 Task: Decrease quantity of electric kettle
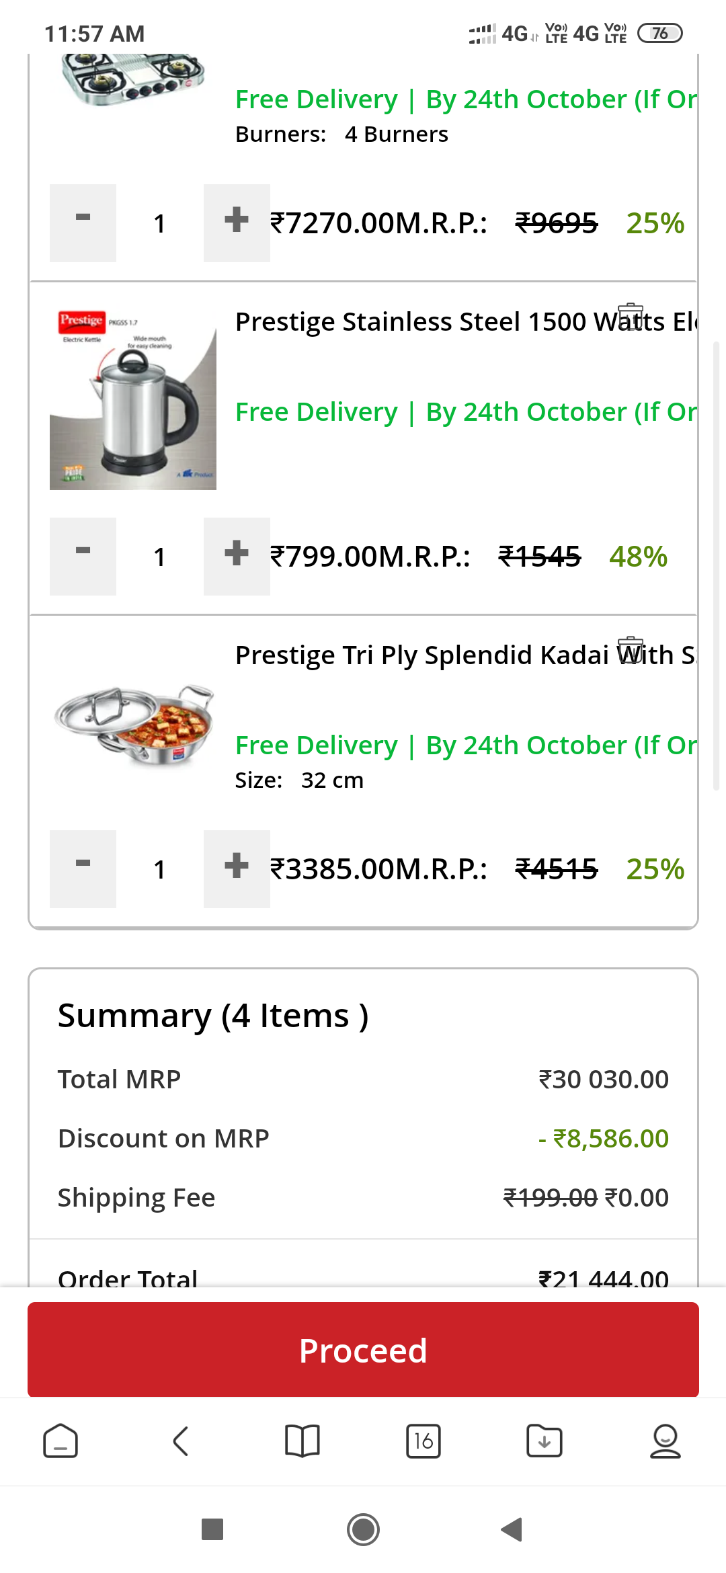pyautogui.click(x=83, y=556)
